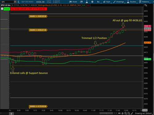Click the zoom in magnifier icon
The width and height of the screenshot is (154, 115).
click(x=125, y=113)
